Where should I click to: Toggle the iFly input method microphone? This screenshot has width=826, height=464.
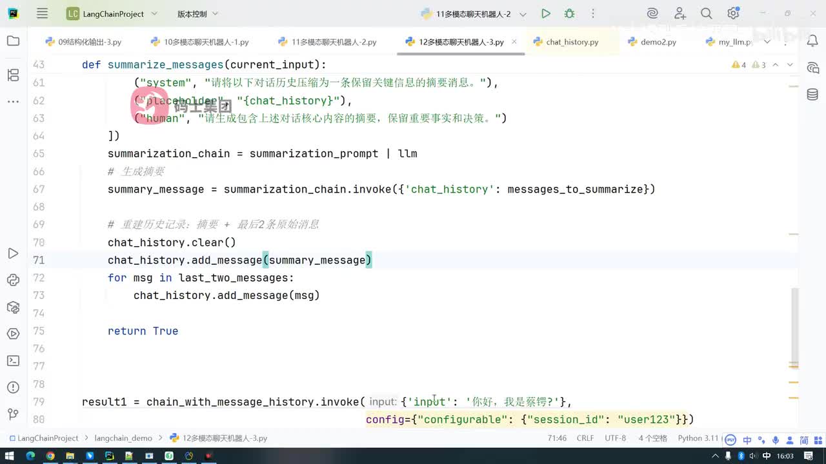click(776, 440)
